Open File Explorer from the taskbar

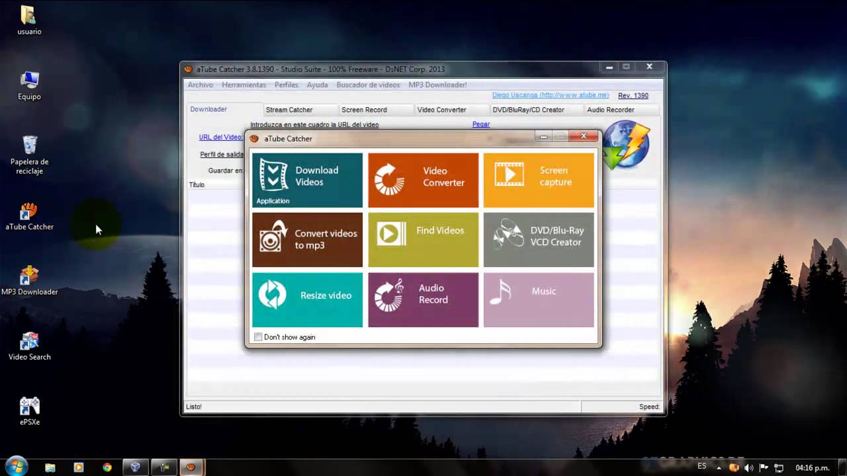click(x=50, y=467)
